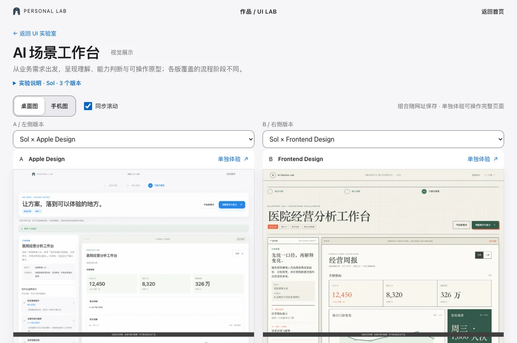
Task: Click 返回首页 in the page header
Action: 493,12
